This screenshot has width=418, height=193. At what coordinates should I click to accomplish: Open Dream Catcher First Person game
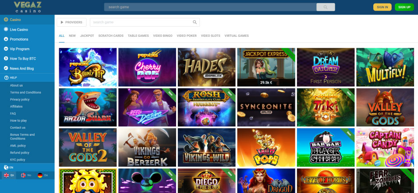326,67
